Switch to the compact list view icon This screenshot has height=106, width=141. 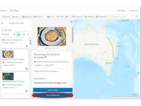click(x=14, y=34)
